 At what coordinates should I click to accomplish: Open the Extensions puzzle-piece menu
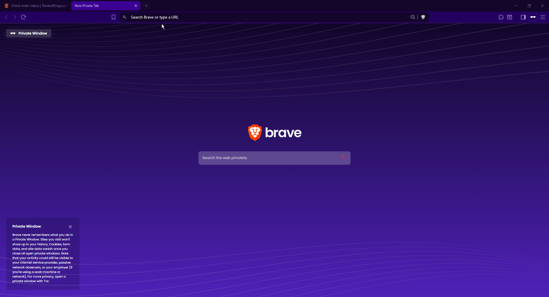501,17
